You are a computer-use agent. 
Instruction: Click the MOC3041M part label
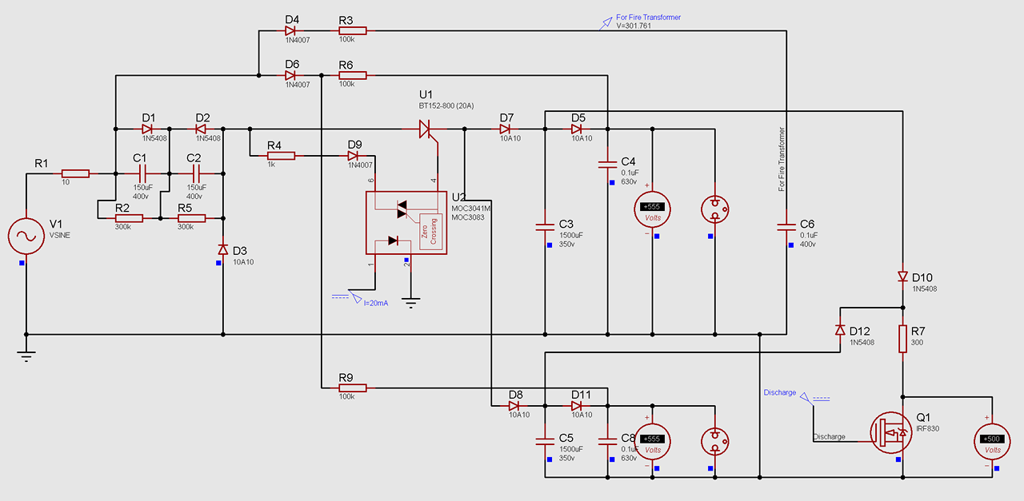pyautogui.click(x=471, y=209)
